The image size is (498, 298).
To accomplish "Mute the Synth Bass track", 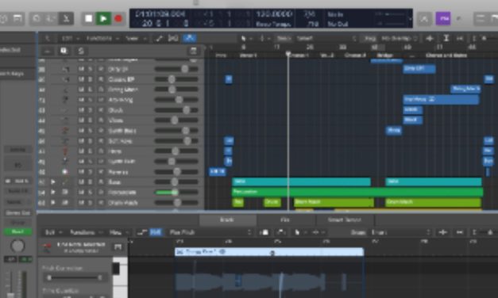I will pos(81,131).
